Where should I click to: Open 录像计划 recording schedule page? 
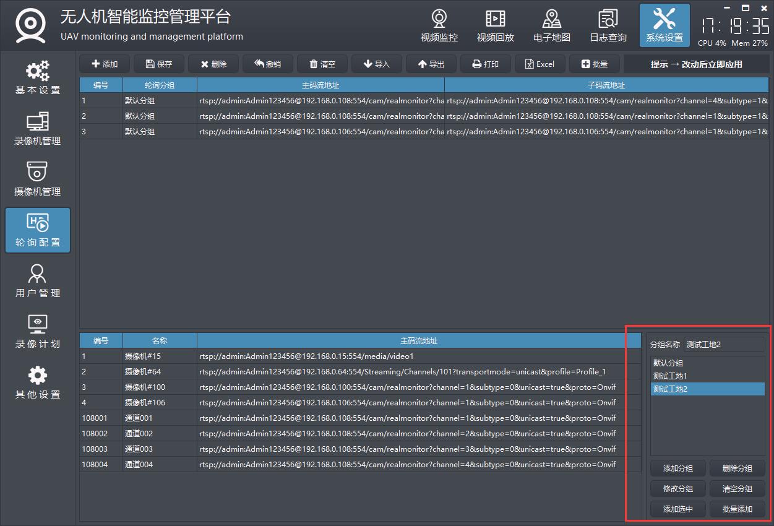tap(38, 332)
